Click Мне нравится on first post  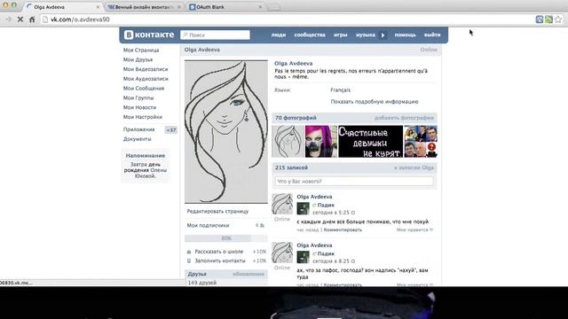point(412,230)
